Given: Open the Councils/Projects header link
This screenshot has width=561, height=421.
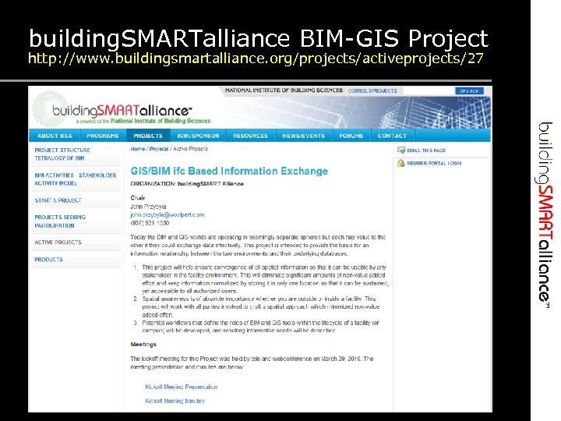Looking at the screenshot, I should [x=372, y=91].
